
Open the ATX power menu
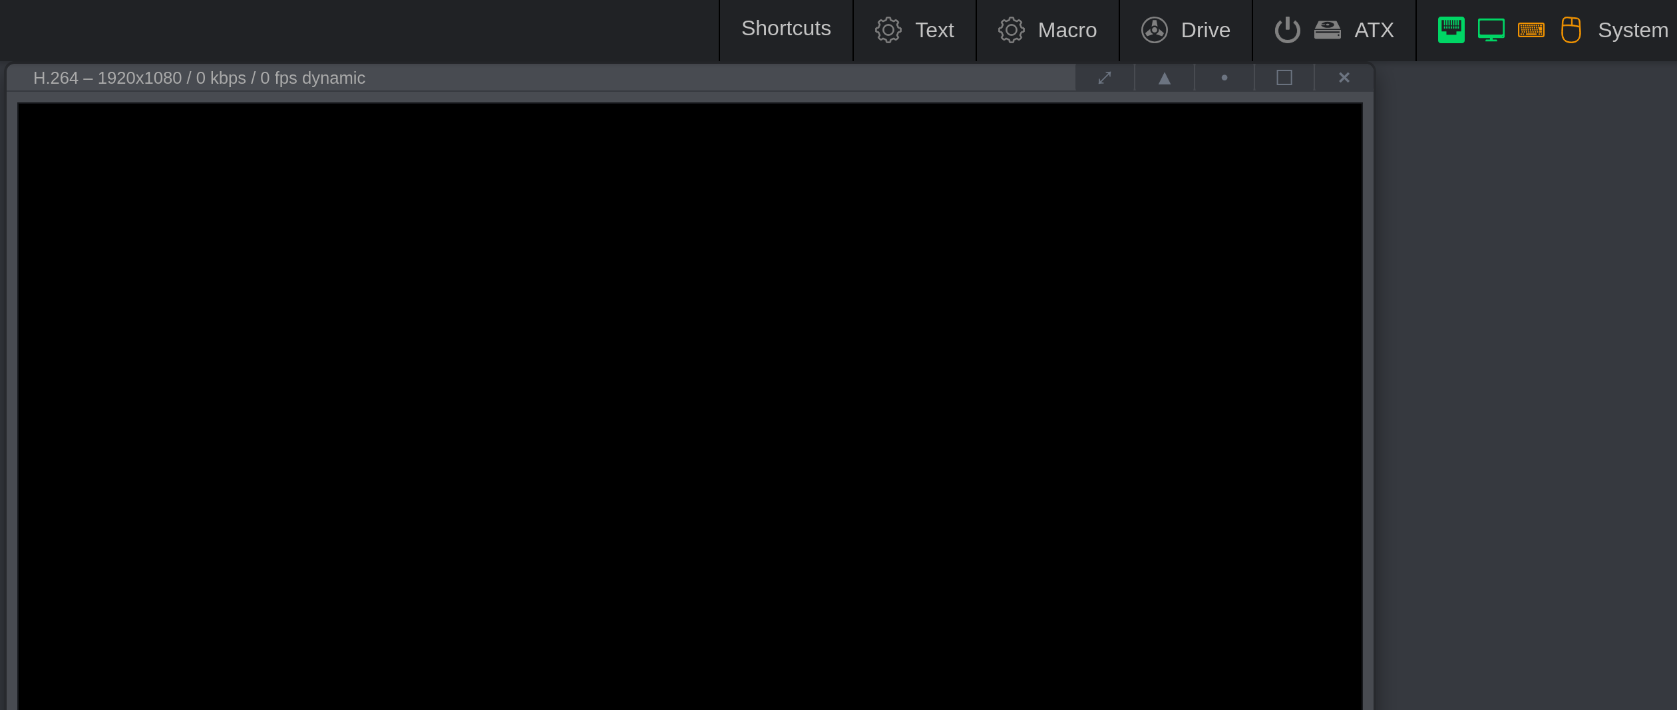click(1334, 30)
